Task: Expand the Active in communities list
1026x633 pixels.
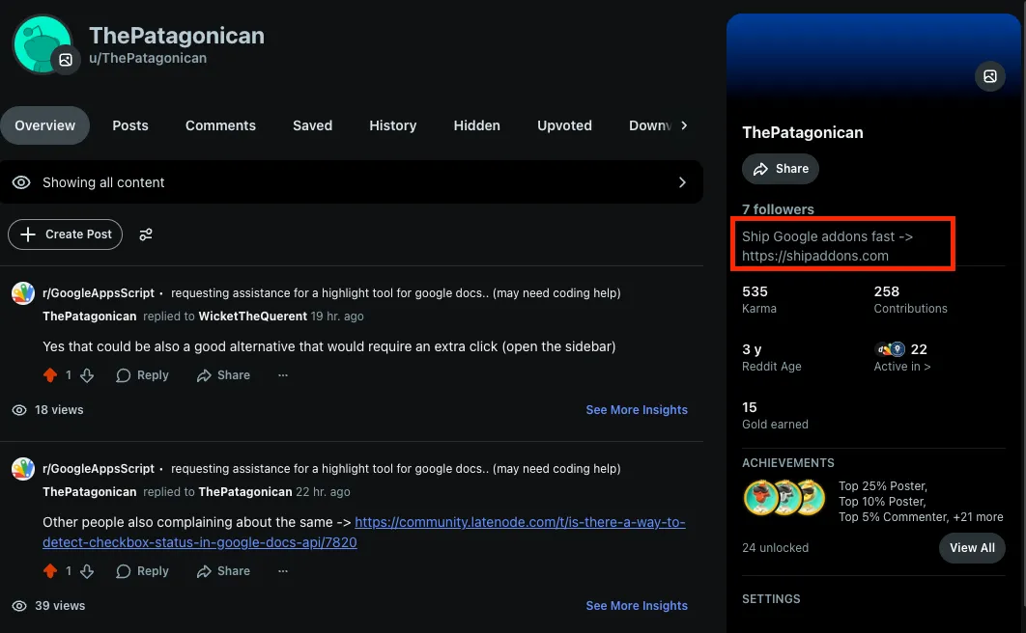Action: point(901,367)
